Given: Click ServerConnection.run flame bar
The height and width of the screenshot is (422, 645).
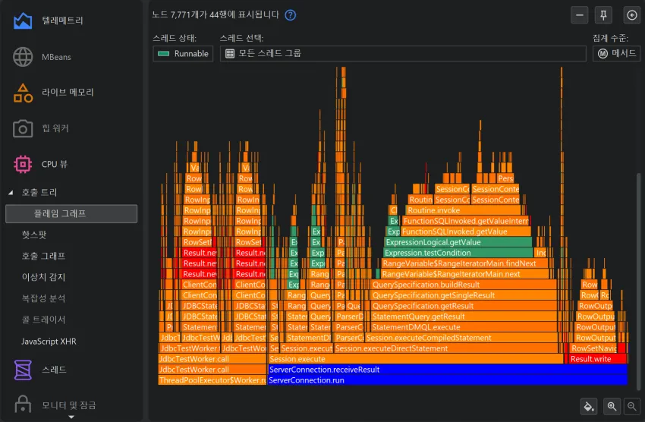Looking at the screenshot, I should tap(448, 380).
